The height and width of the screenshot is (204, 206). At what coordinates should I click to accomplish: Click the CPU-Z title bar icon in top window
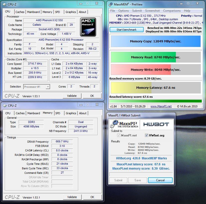(x=4, y=4)
